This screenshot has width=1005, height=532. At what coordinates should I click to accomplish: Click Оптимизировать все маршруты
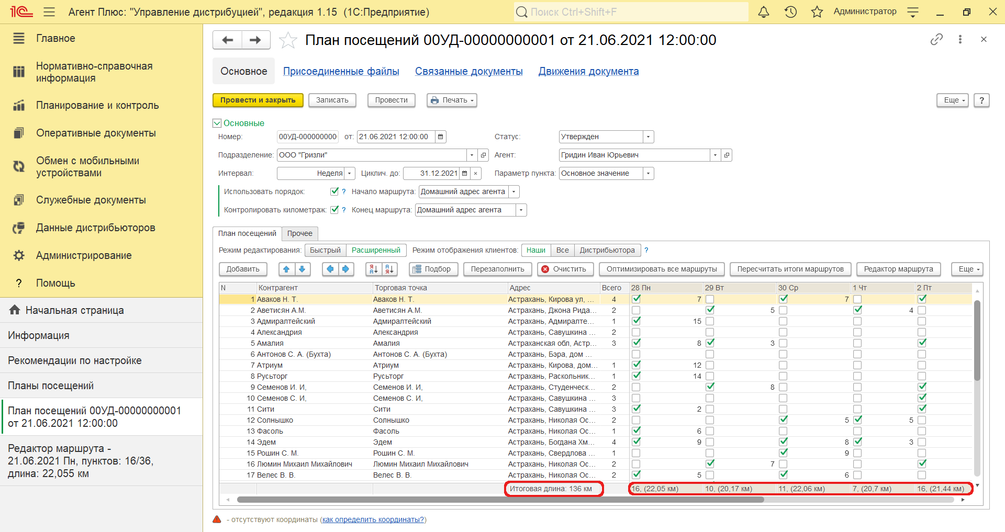[662, 269]
